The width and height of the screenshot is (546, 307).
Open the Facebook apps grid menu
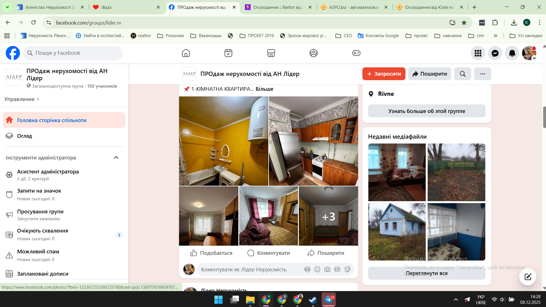pos(478,53)
